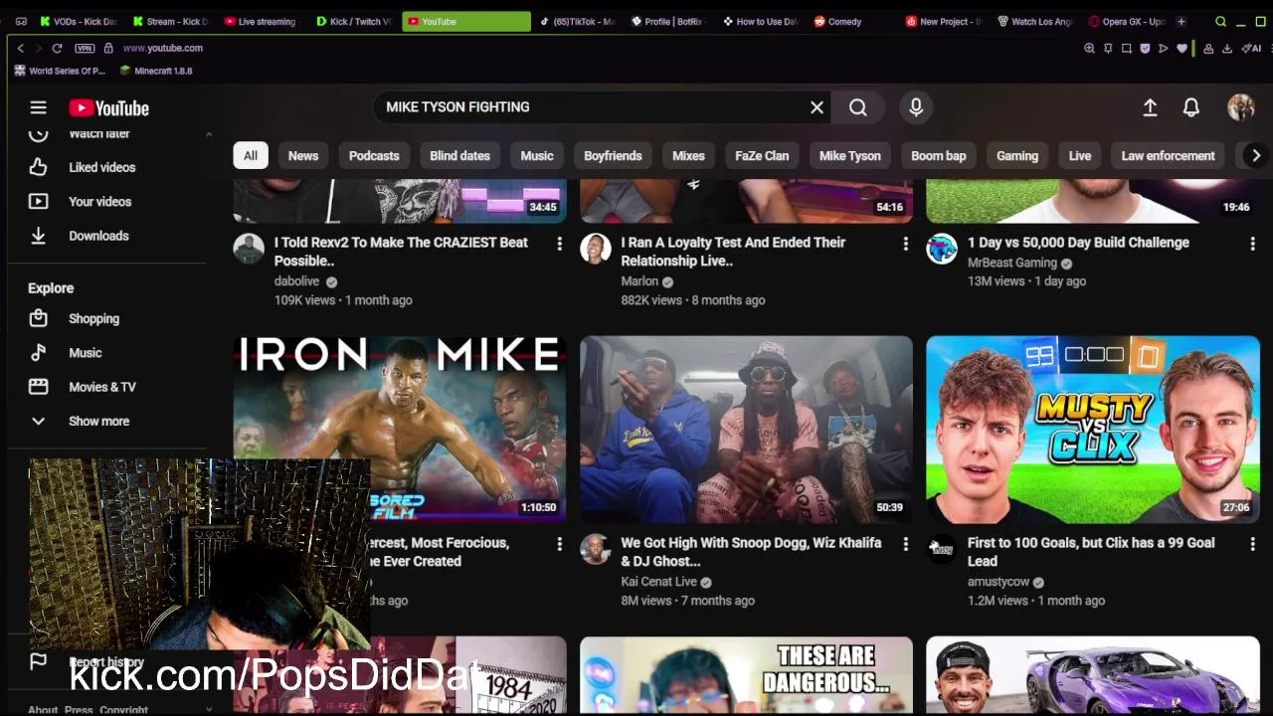Open the account avatar menu
This screenshot has width=1273, height=716.
[1240, 107]
